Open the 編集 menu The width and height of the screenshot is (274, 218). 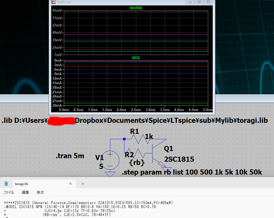[x=25, y=193]
